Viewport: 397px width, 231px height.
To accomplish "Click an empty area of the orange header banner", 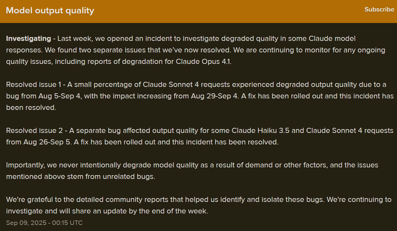I will (224, 11).
